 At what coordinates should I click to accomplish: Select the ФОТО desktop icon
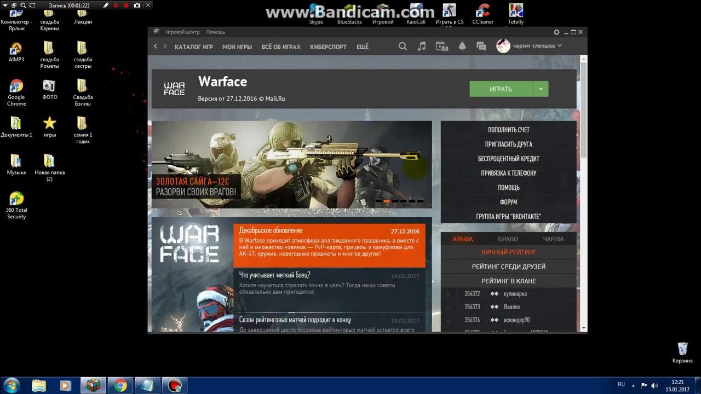click(x=49, y=90)
